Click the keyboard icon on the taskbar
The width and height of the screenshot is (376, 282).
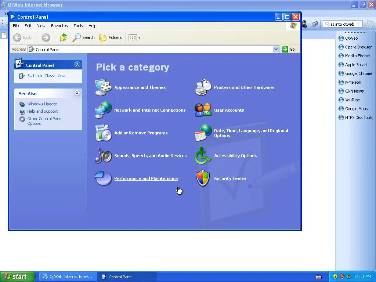(x=319, y=277)
